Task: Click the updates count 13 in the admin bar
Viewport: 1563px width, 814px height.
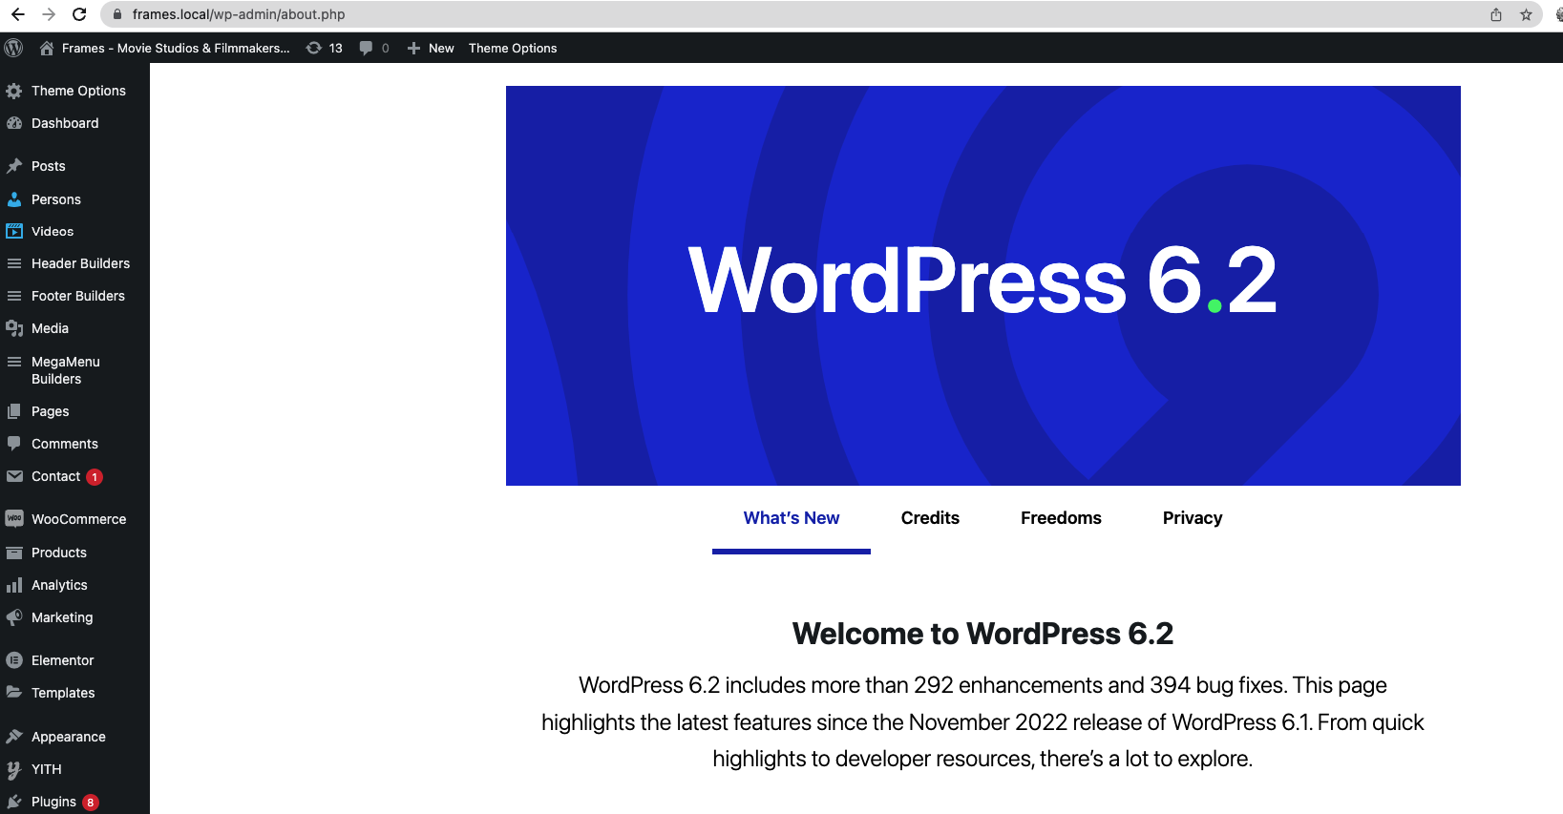Action: [x=335, y=48]
